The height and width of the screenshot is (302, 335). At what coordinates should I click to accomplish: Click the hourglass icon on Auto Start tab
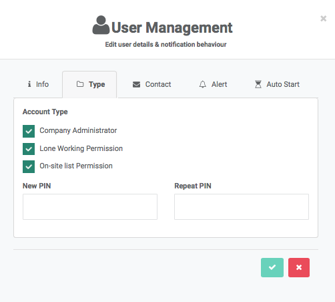(x=258, y=84)
